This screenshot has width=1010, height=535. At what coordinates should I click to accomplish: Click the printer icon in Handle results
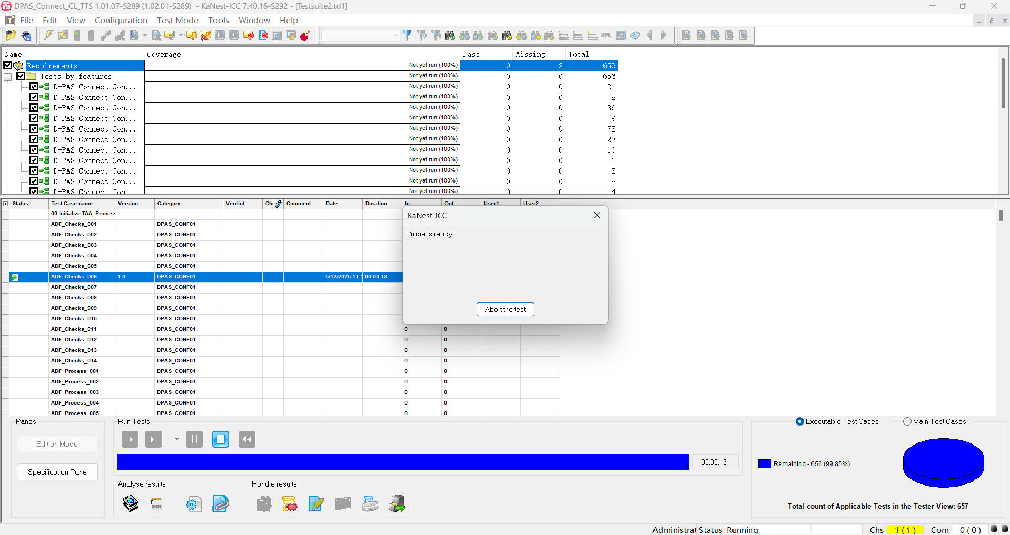pos(370,504)
